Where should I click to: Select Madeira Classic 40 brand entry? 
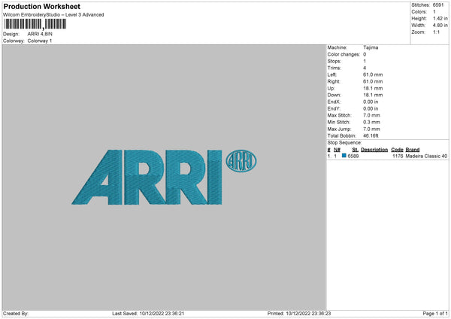(427, 156)
